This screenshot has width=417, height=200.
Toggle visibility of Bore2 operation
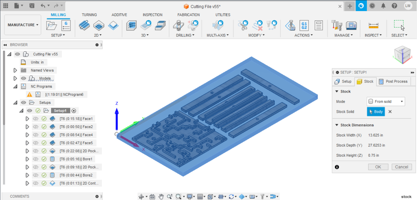(x=36, y=175)
